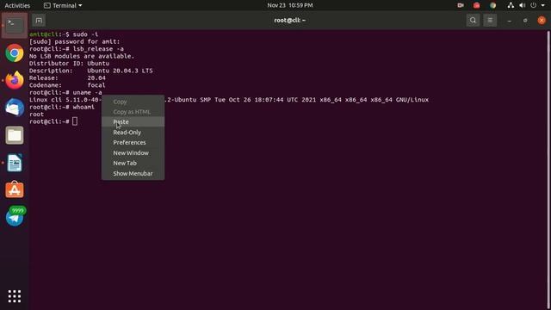Image resolution: width=551 pixels, height=310 pixels.
Task: Click the 'GNU/Linux' text in uname output
Action: click(412, 100)
